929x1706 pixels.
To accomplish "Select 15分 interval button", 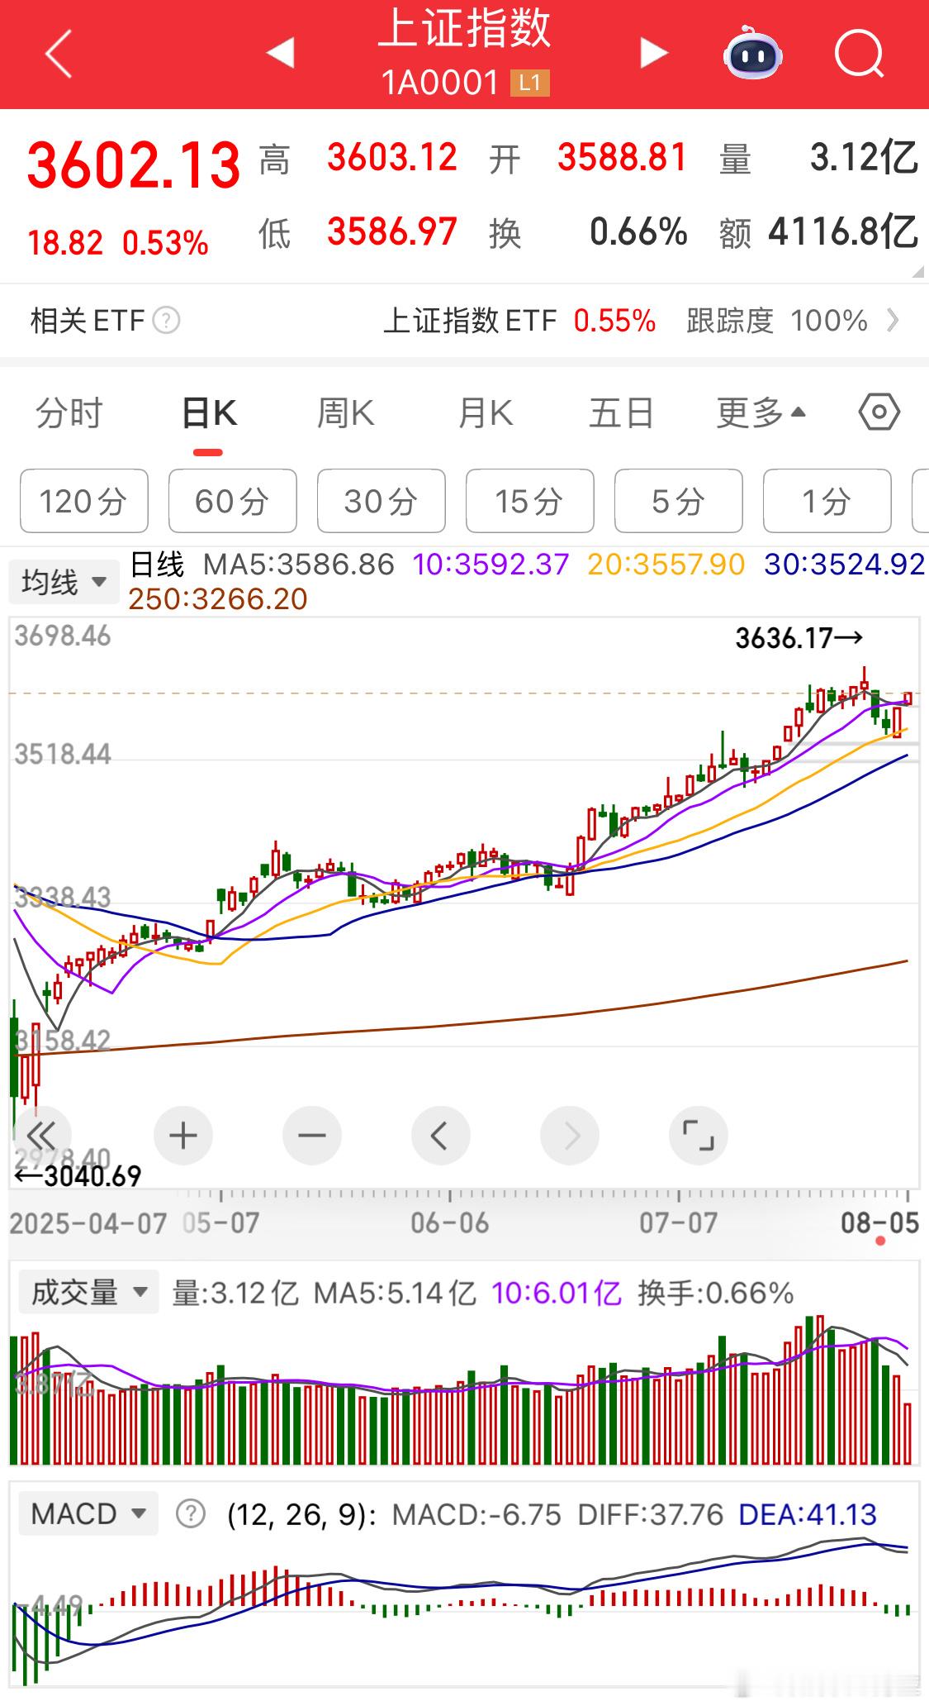I will 529,501.
